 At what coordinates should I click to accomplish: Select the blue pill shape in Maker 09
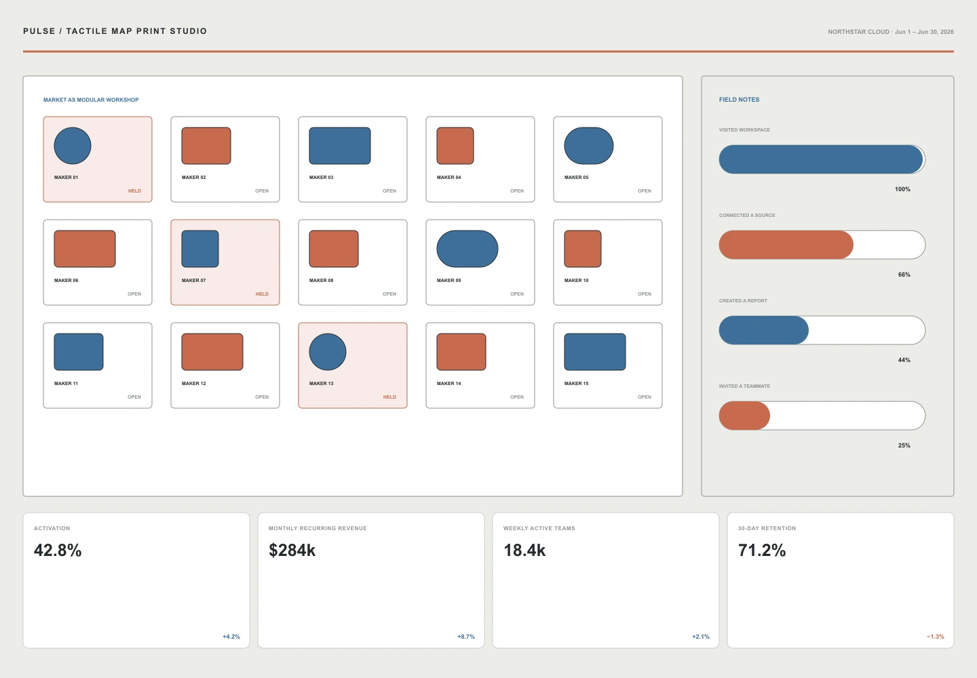click(x=467, y=249)
